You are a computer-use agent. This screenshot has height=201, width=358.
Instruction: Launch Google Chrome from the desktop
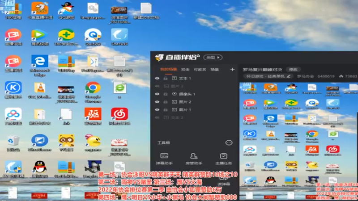(x=93, y=92)
